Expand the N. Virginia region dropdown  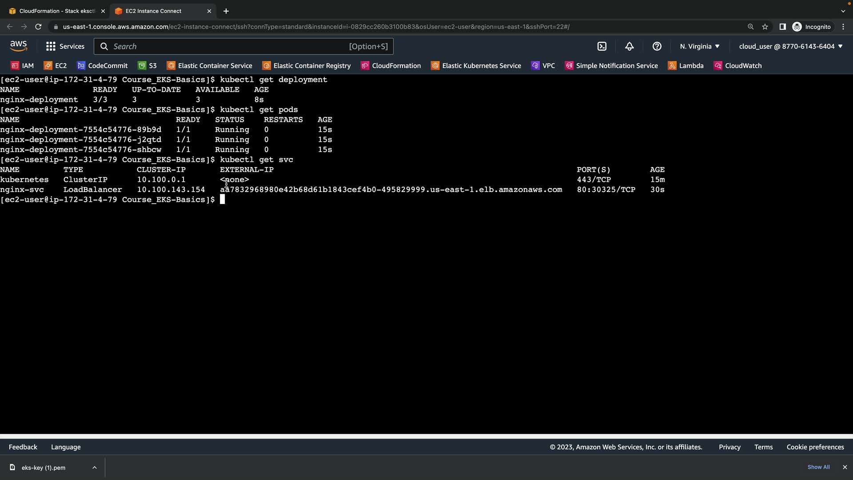point(699,46)
